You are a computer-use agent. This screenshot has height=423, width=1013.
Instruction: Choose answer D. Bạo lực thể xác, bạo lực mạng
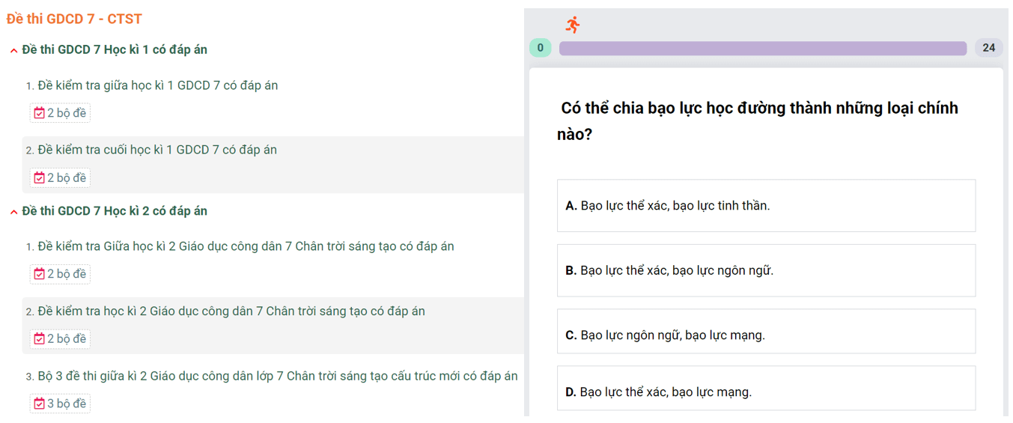pos(765,391)
